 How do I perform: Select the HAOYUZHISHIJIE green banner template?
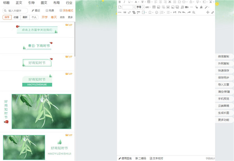tap(37, 81)
